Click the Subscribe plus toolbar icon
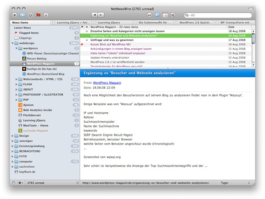Screen dimensions: 265x199 pyautogui.click(x=15, y=15)
